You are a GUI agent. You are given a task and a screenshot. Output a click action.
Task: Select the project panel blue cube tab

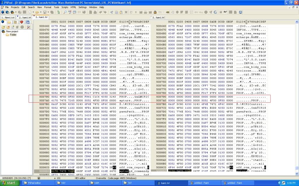click(3, 22)
